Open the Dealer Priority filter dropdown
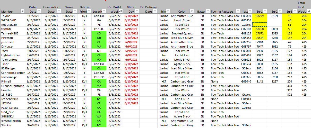Screen dimensions: 311x128 89,11
